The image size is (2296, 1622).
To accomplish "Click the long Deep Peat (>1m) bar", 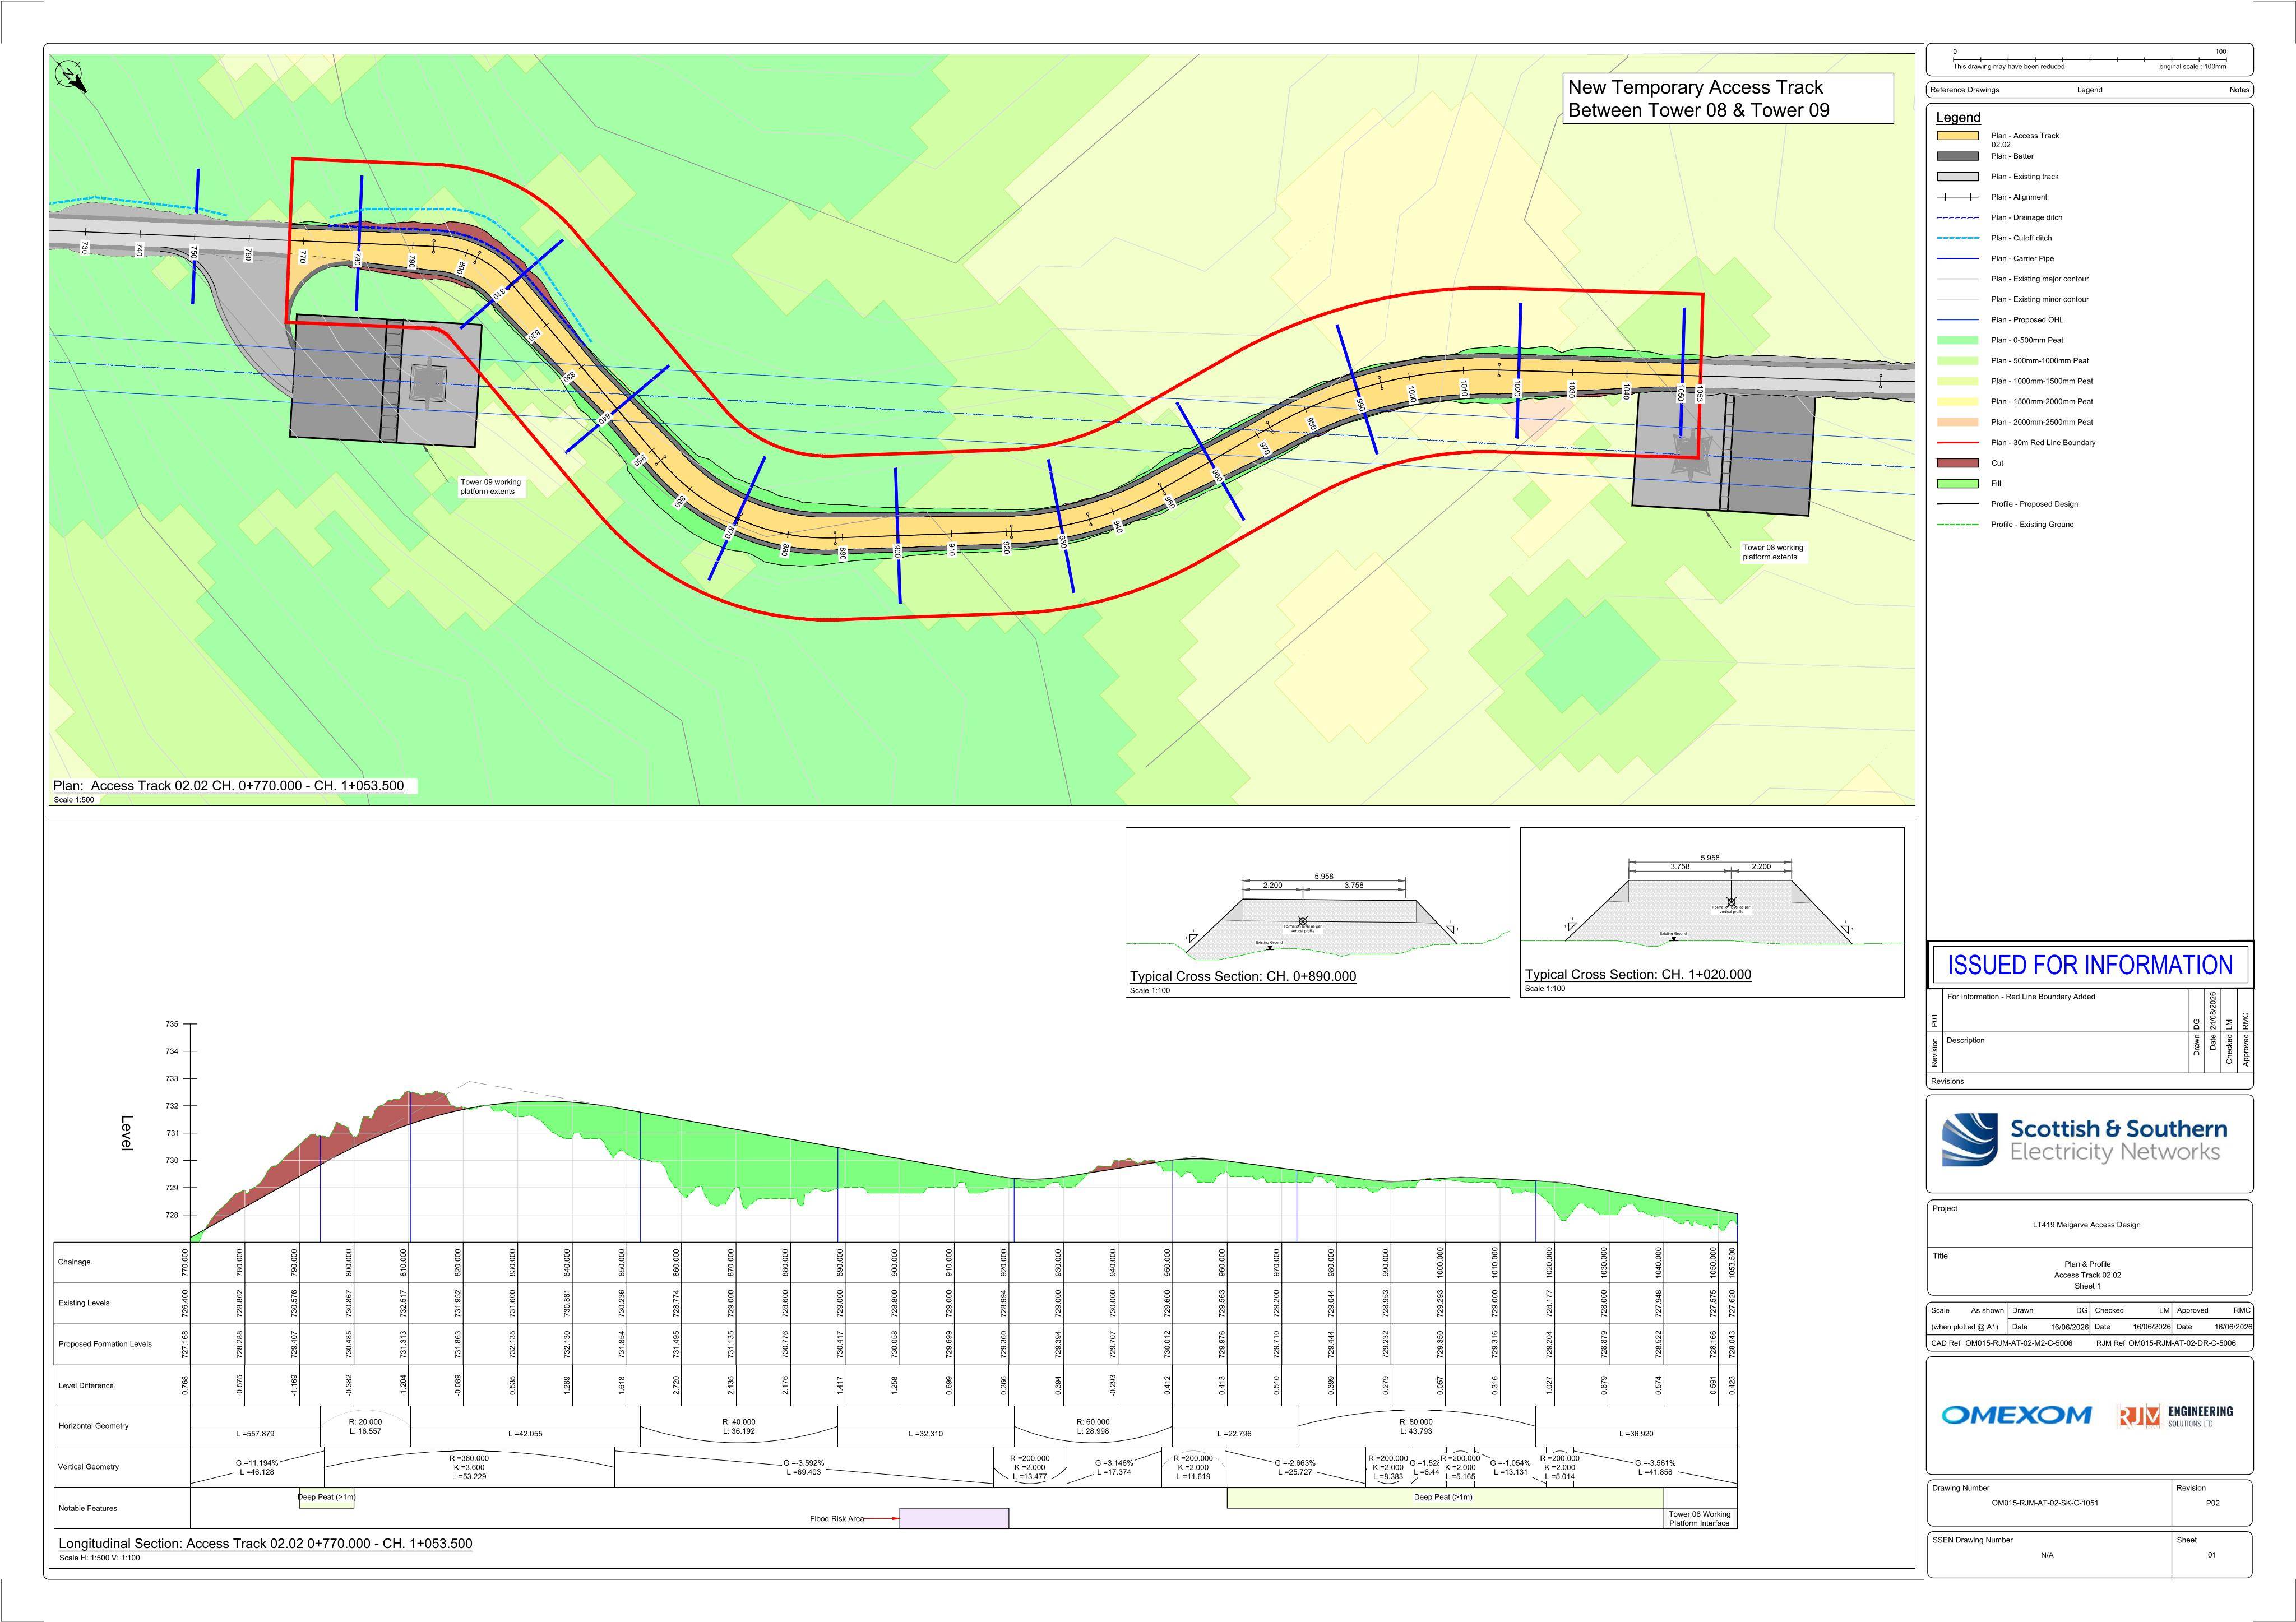I will (x=1445, y=1498).
